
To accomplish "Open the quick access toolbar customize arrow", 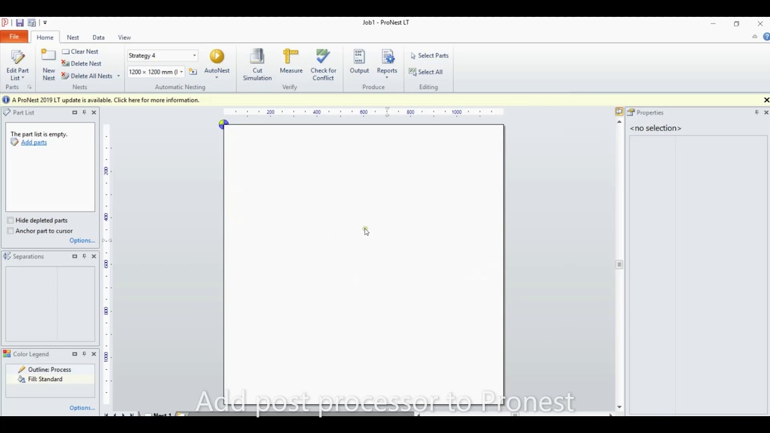I will coord(45,23).
